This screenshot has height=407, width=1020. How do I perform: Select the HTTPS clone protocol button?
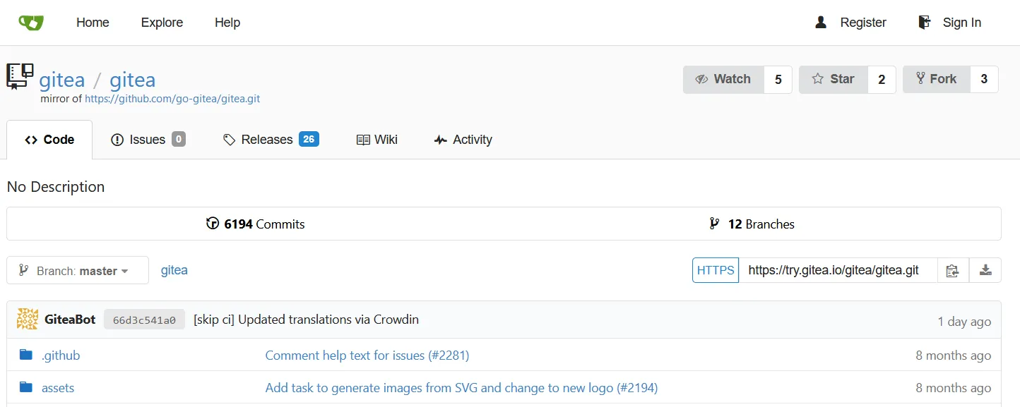pos(716,270)
